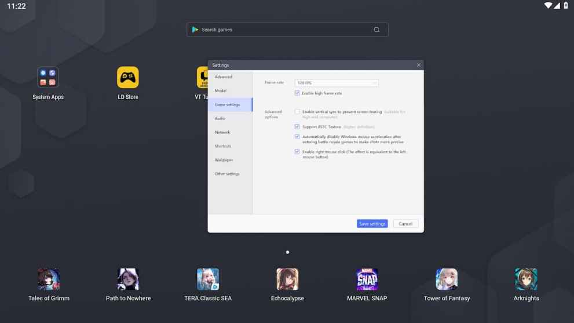Switch to the Advanced settings tab
The image size is (574, 323).
pyautogui.click(x=224, y=77)
